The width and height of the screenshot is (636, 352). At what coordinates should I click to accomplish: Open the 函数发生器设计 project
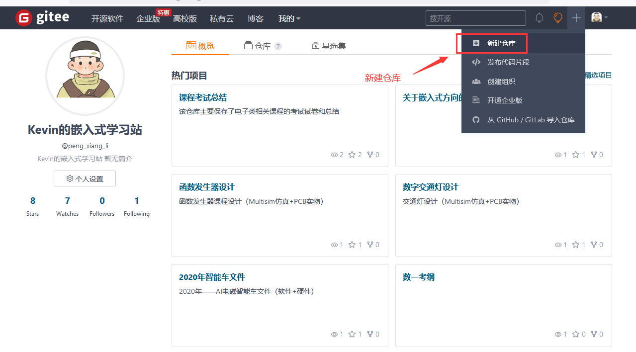206,187
